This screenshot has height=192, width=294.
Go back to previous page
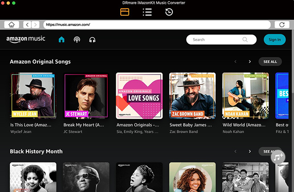click(27, 24)
